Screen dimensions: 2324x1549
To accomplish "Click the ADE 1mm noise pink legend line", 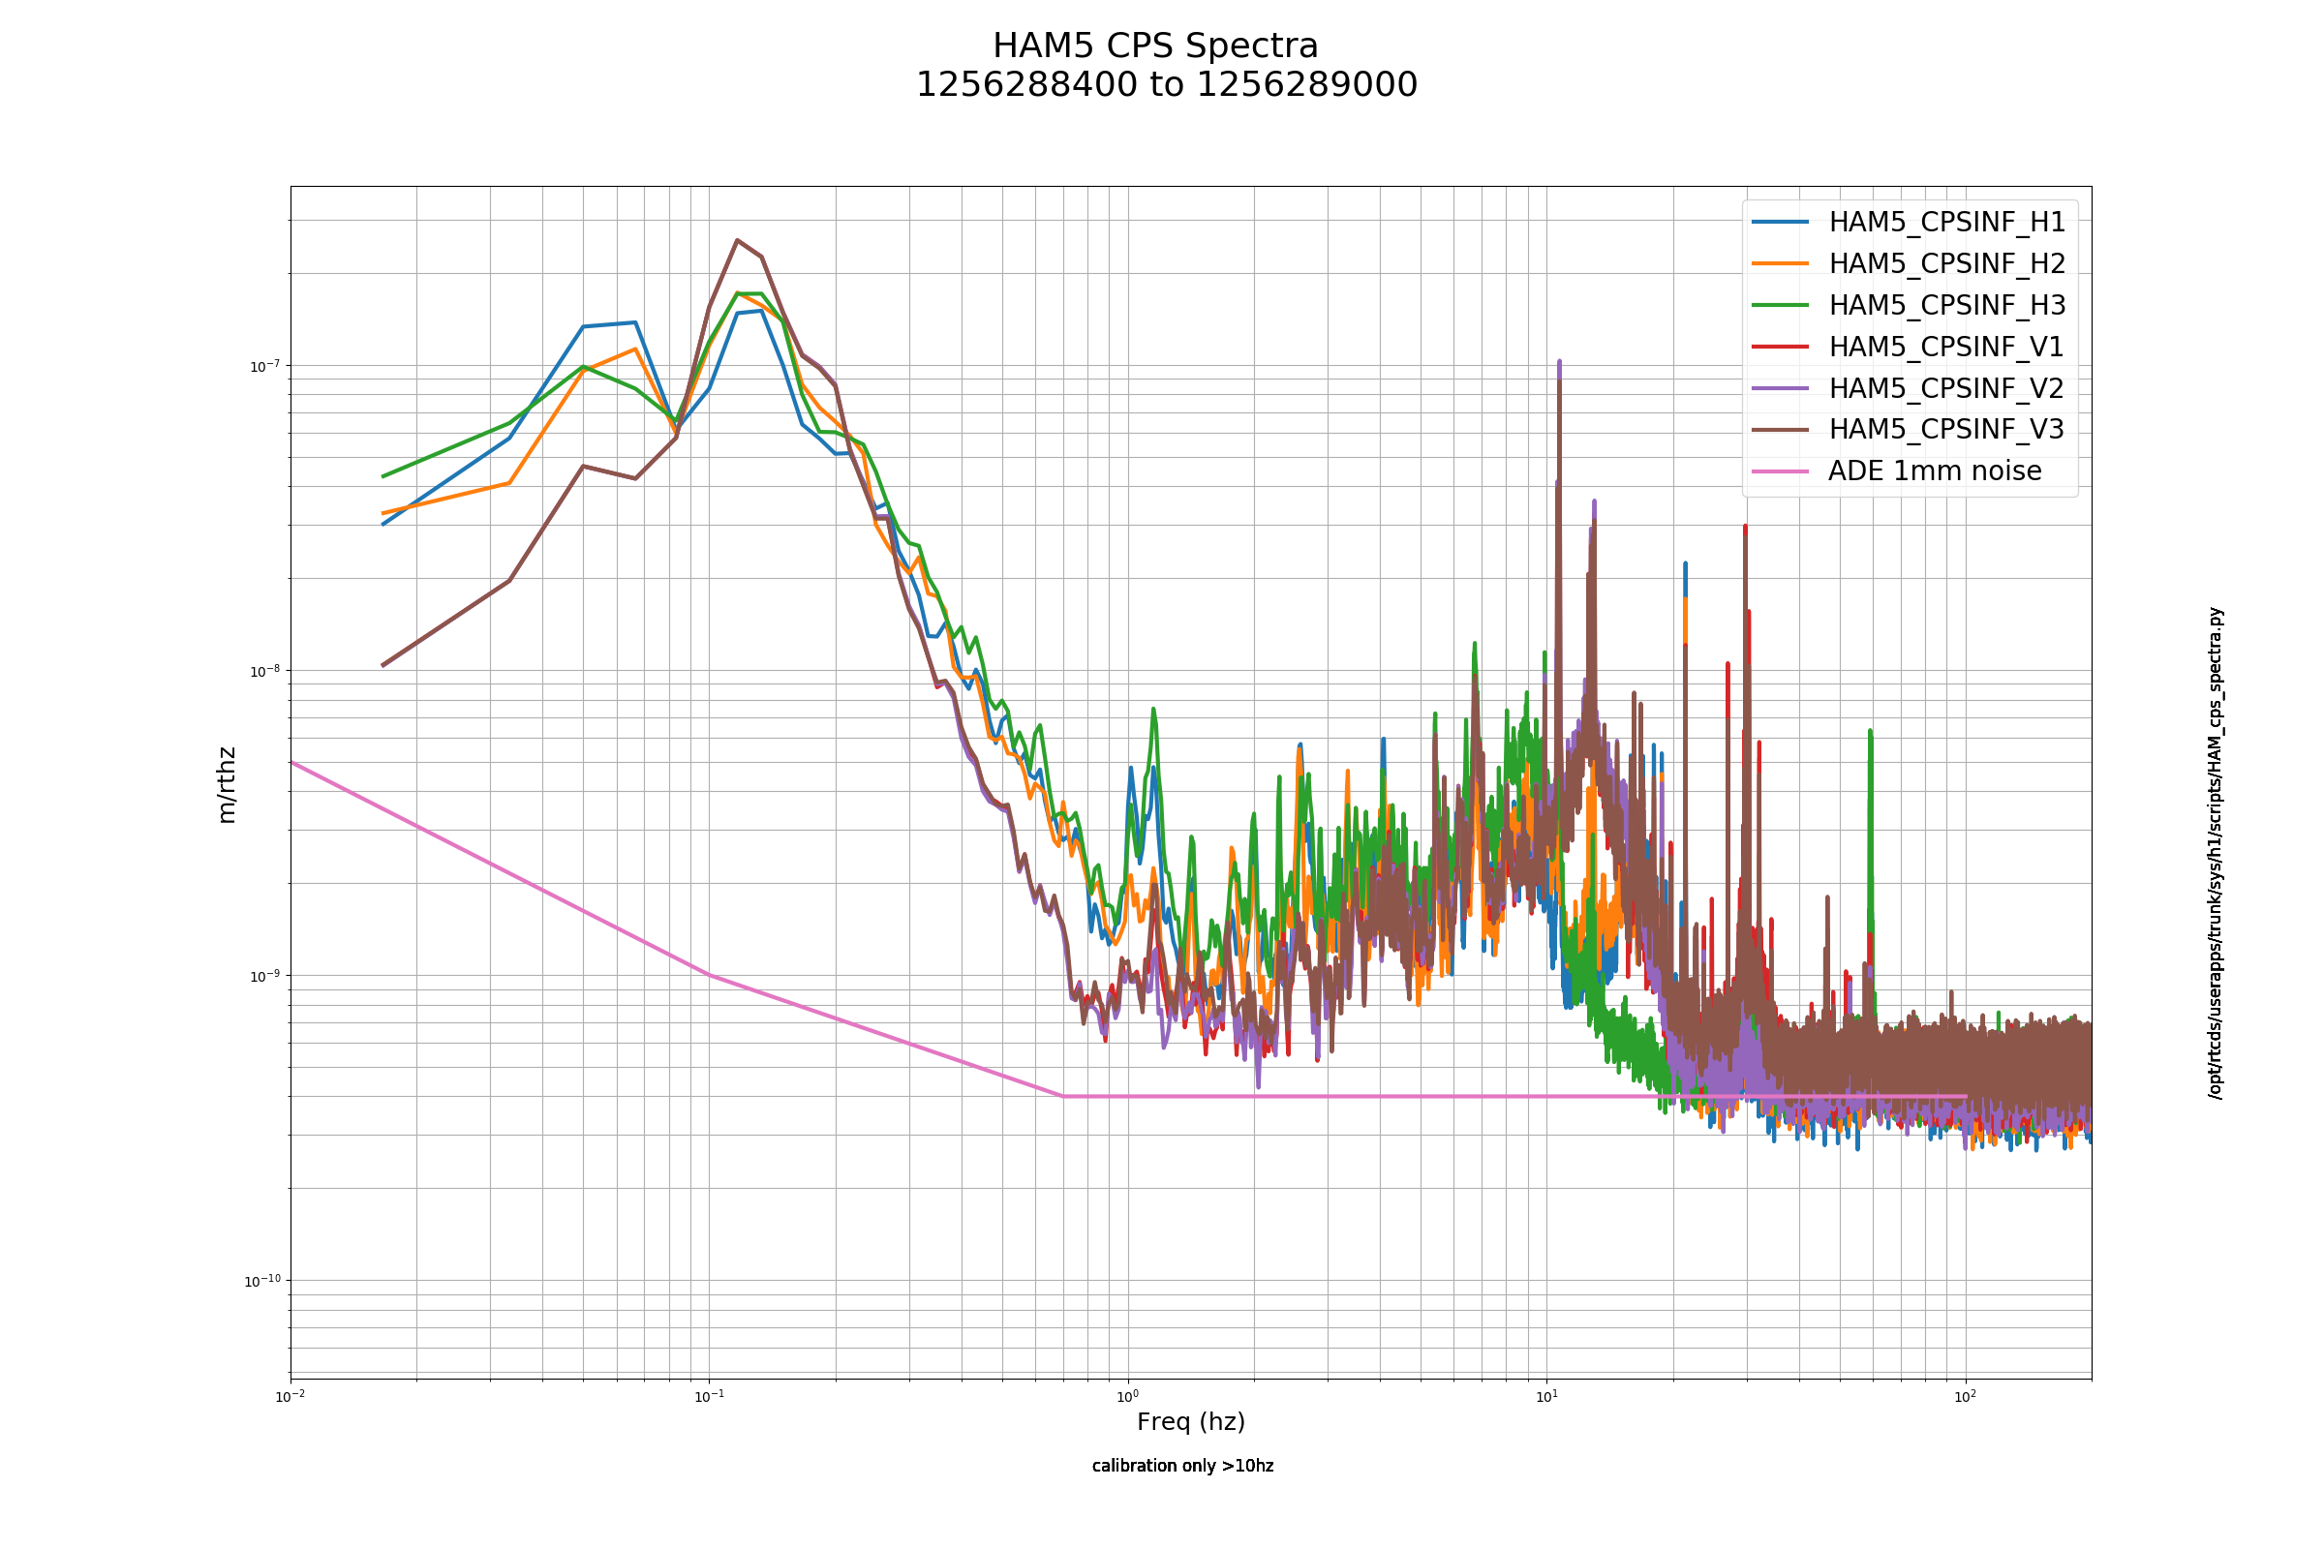I will pos(1781,471).
